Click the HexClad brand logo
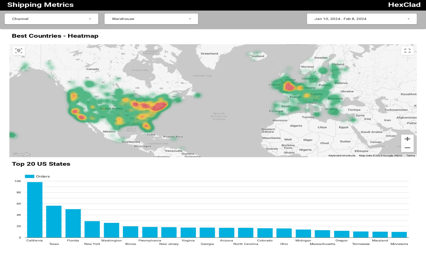The width and height of the screenshot is (426, 257). [404, 5]
